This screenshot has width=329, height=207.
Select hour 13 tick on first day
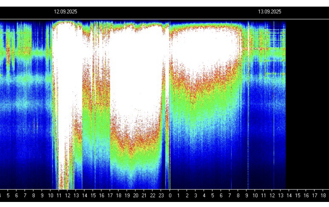76,195
